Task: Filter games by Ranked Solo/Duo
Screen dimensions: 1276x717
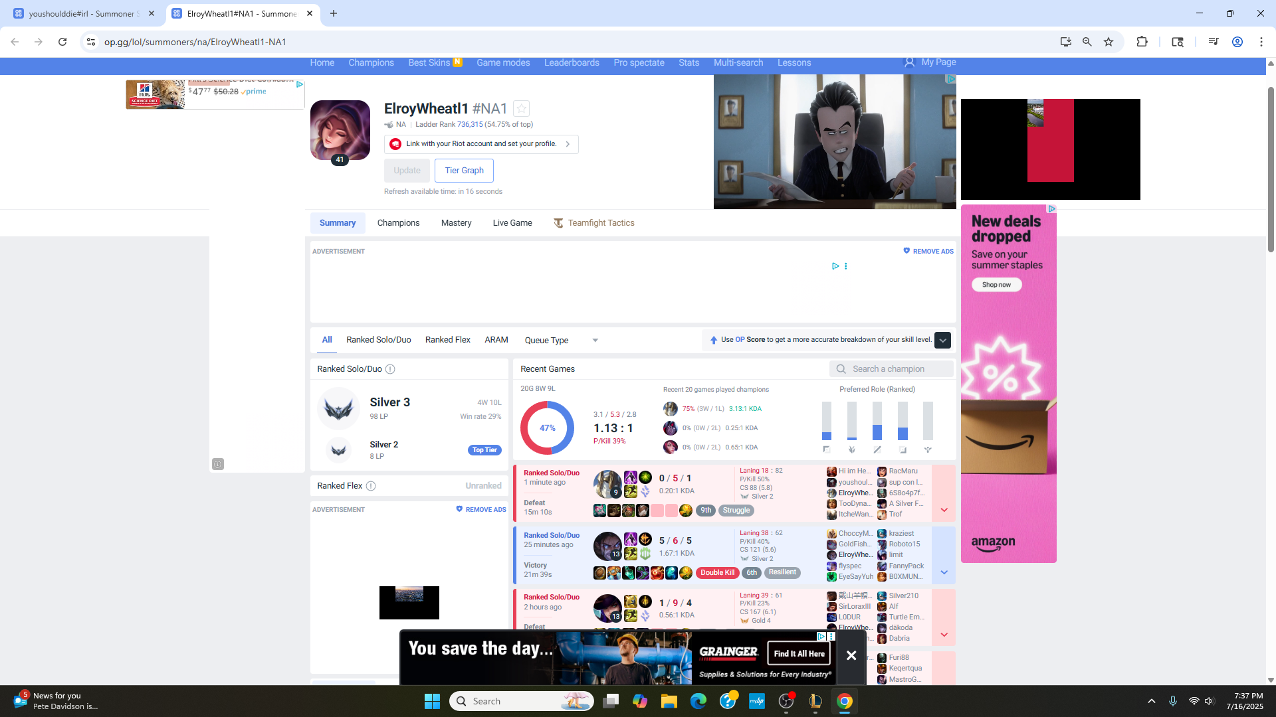Action: pos(379,340)
